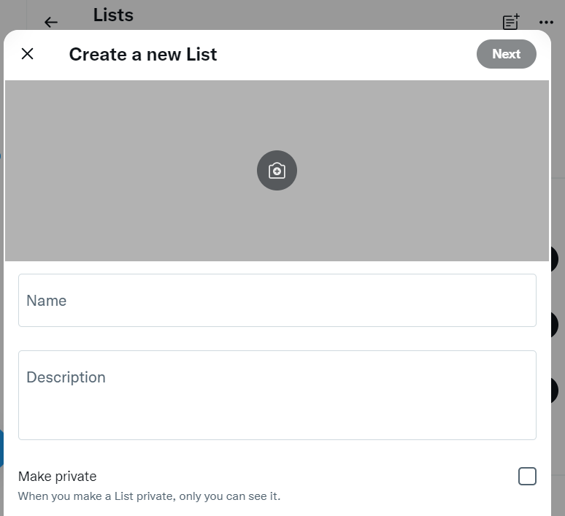This screenshot has height=516, width=565.
Task: Click the Make private label text
Action: coord(57,477)
